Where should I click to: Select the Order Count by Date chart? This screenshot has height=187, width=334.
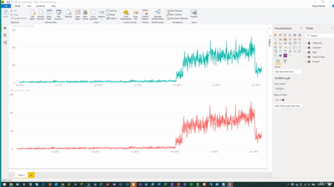pos(137,56)
